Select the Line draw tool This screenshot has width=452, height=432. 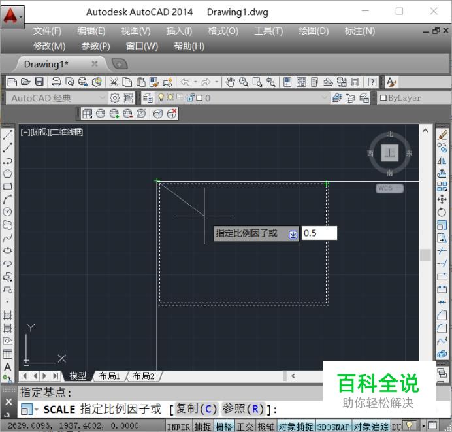(7, 135)
